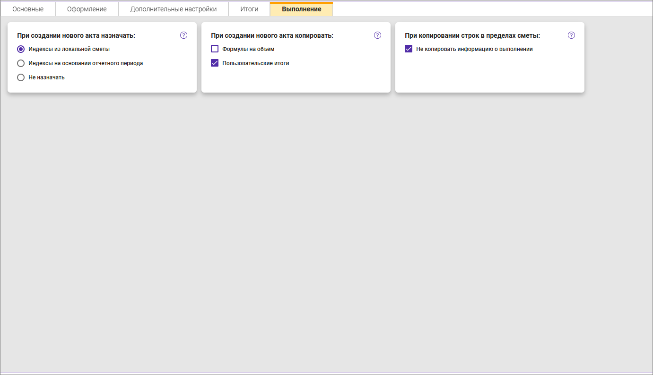This screenshot has width=653, height=375.
Task: Click the 'При создании нового акта копировать:' heading
Action: click(x=272, y=35)
